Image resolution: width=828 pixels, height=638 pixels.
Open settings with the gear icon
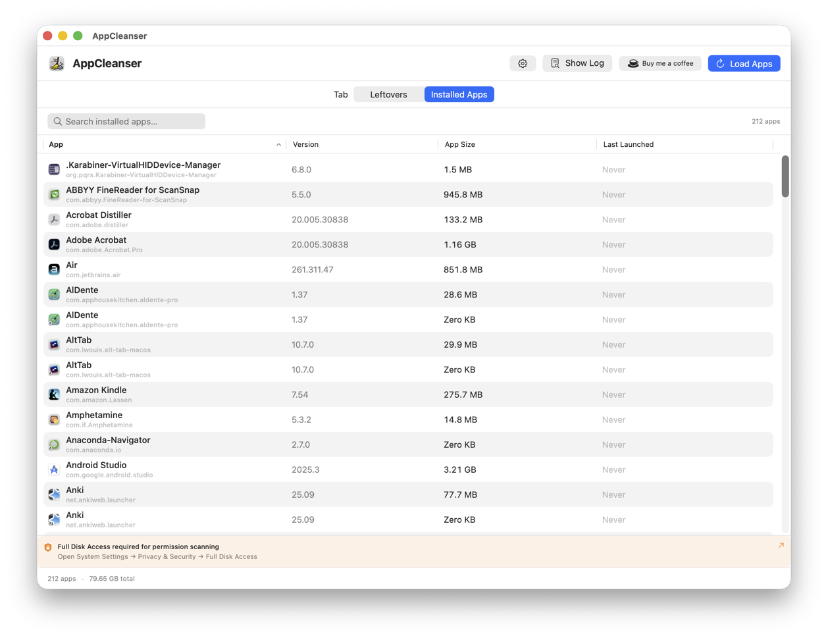[x=523, y=63]
